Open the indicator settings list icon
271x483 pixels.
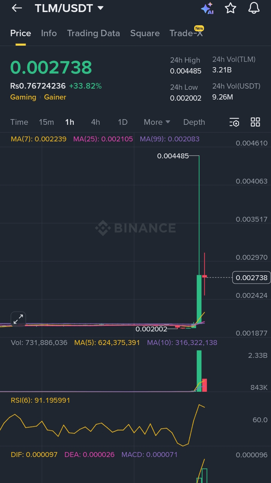point(234,122)
